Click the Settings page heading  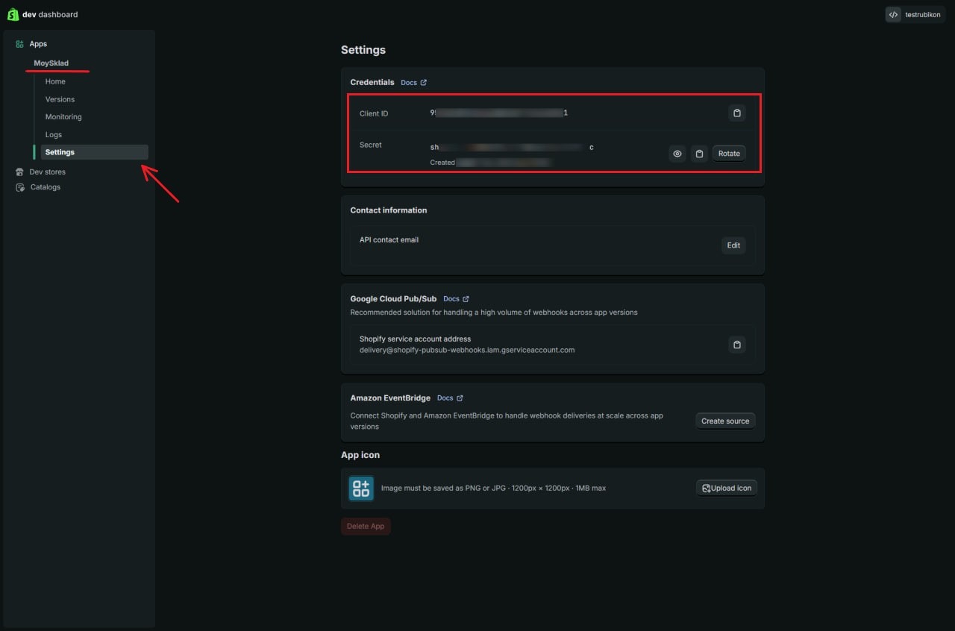[363, 50]
